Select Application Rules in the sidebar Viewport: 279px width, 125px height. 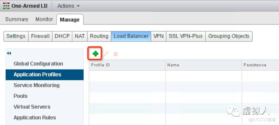44,118
